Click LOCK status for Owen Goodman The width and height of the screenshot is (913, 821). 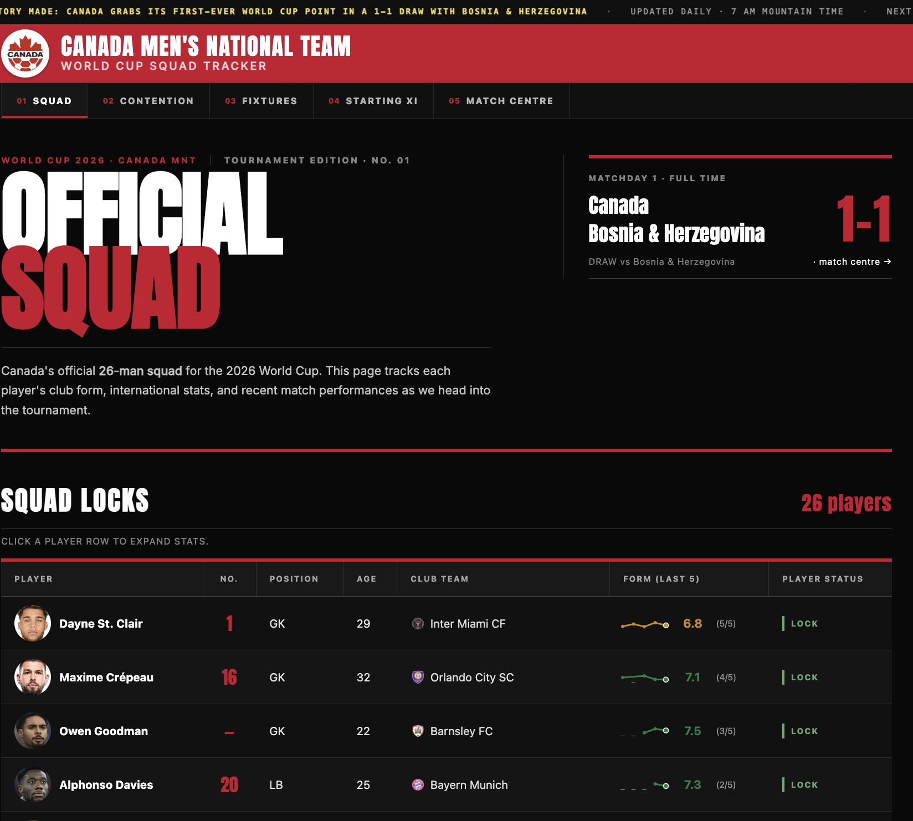pyautogui.click(x=801, y=731)
